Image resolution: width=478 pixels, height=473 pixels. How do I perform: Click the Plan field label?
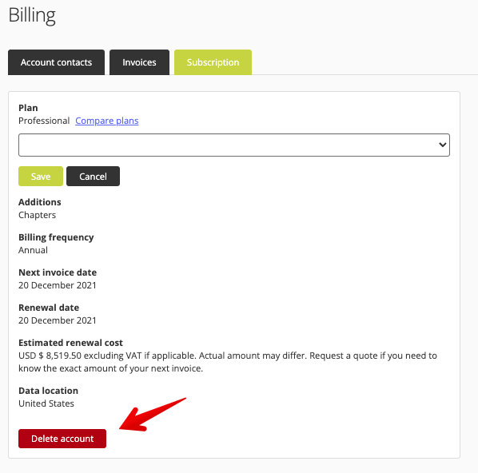point(28,108)
